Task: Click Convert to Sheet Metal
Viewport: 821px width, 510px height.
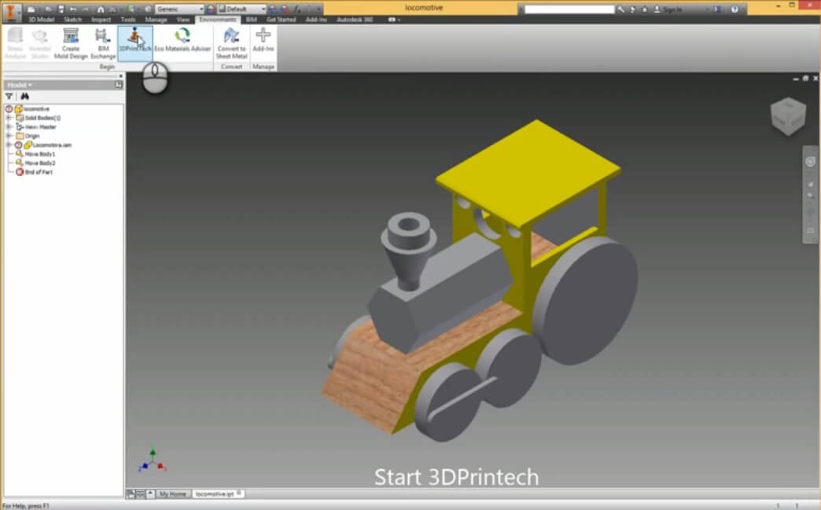Action: (231, 43)
